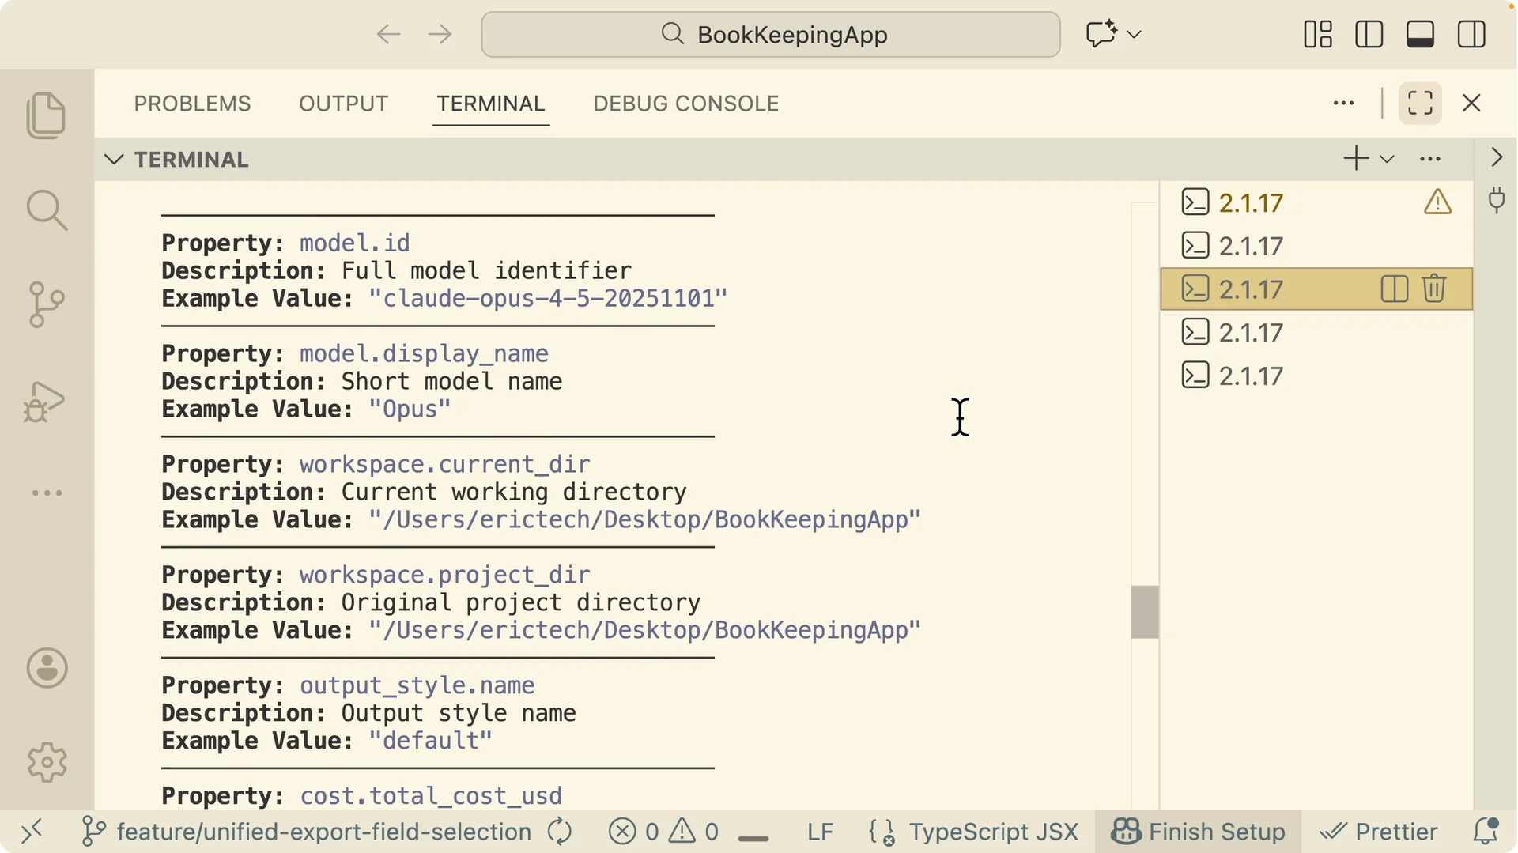Go back with the left arrow
The width and height of the screenshot is (1518, 853).
388,34
